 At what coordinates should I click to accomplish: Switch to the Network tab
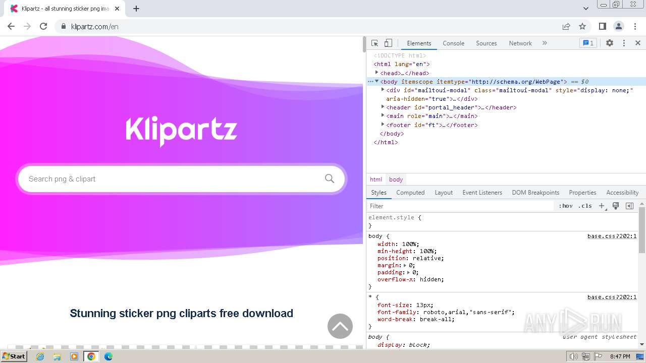(520, 43)
